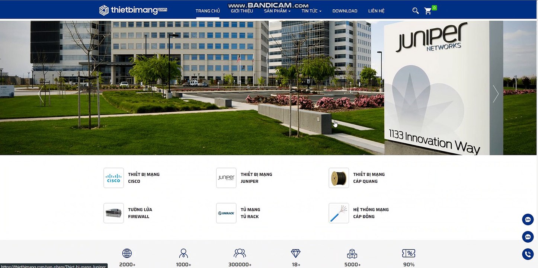
Task: Click the topmost Zalo chat button
Action: [528, 220]
